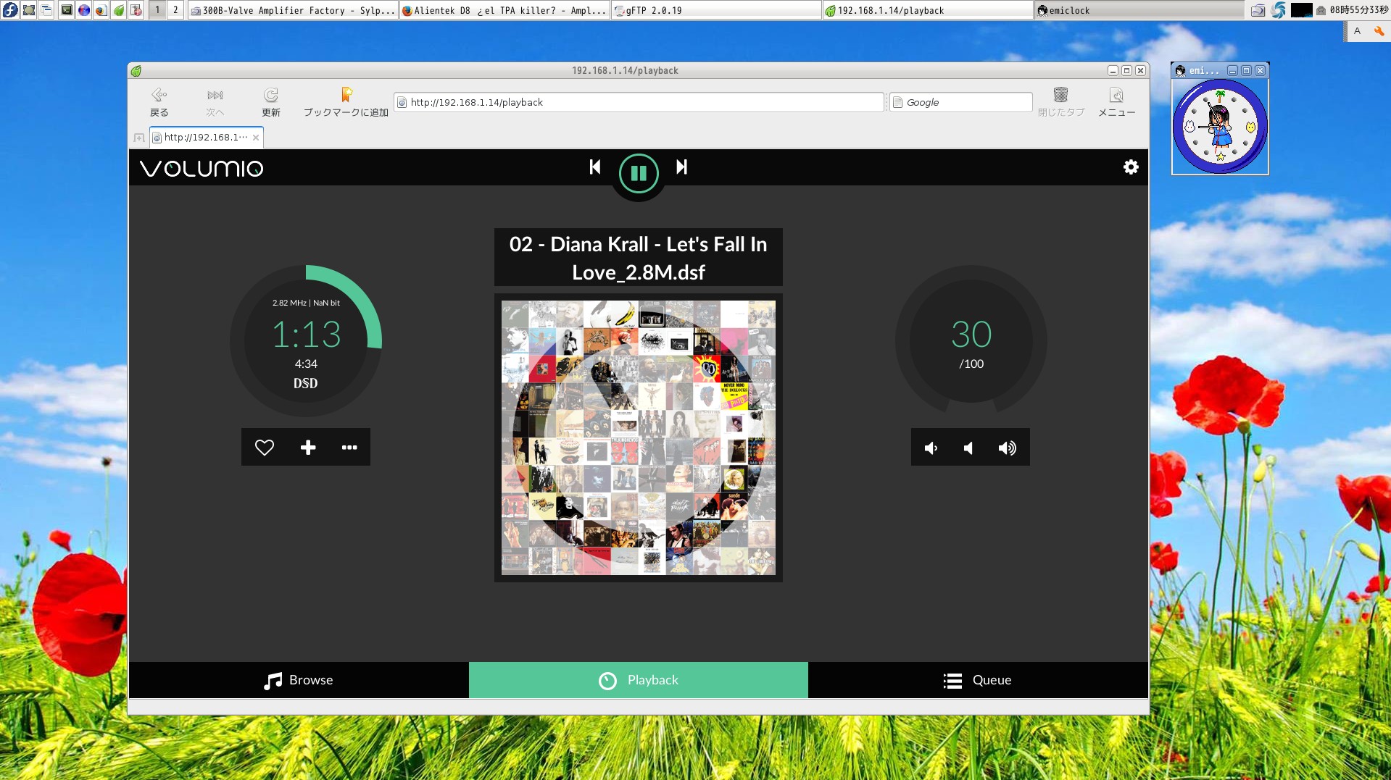Favorite the current track with heart icon
This screenshot has width=1391, height=780.
[x=264, y=447]
